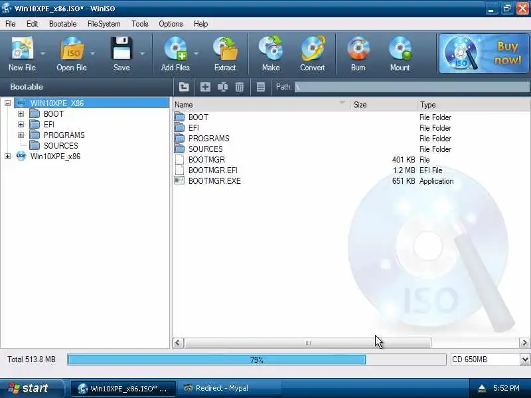Select the Win10XPE_x86 UDF volume

point(55,157)
